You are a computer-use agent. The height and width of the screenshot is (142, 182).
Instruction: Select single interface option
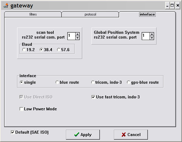click(22, 82)
